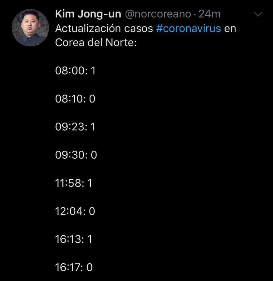Tap the "09:23: 1" entry
The height and width of the screenshot is (281, 273).
[x=75, y=127]
